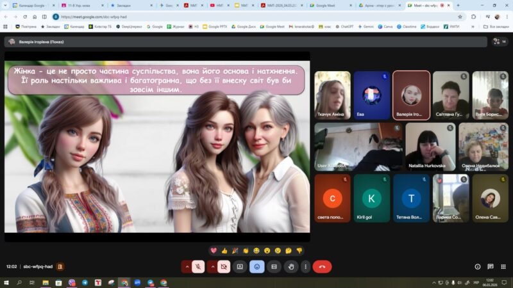Screen dimensions: 513x288
Task: Show participants list with count 14
Action: tap(499, 42)
